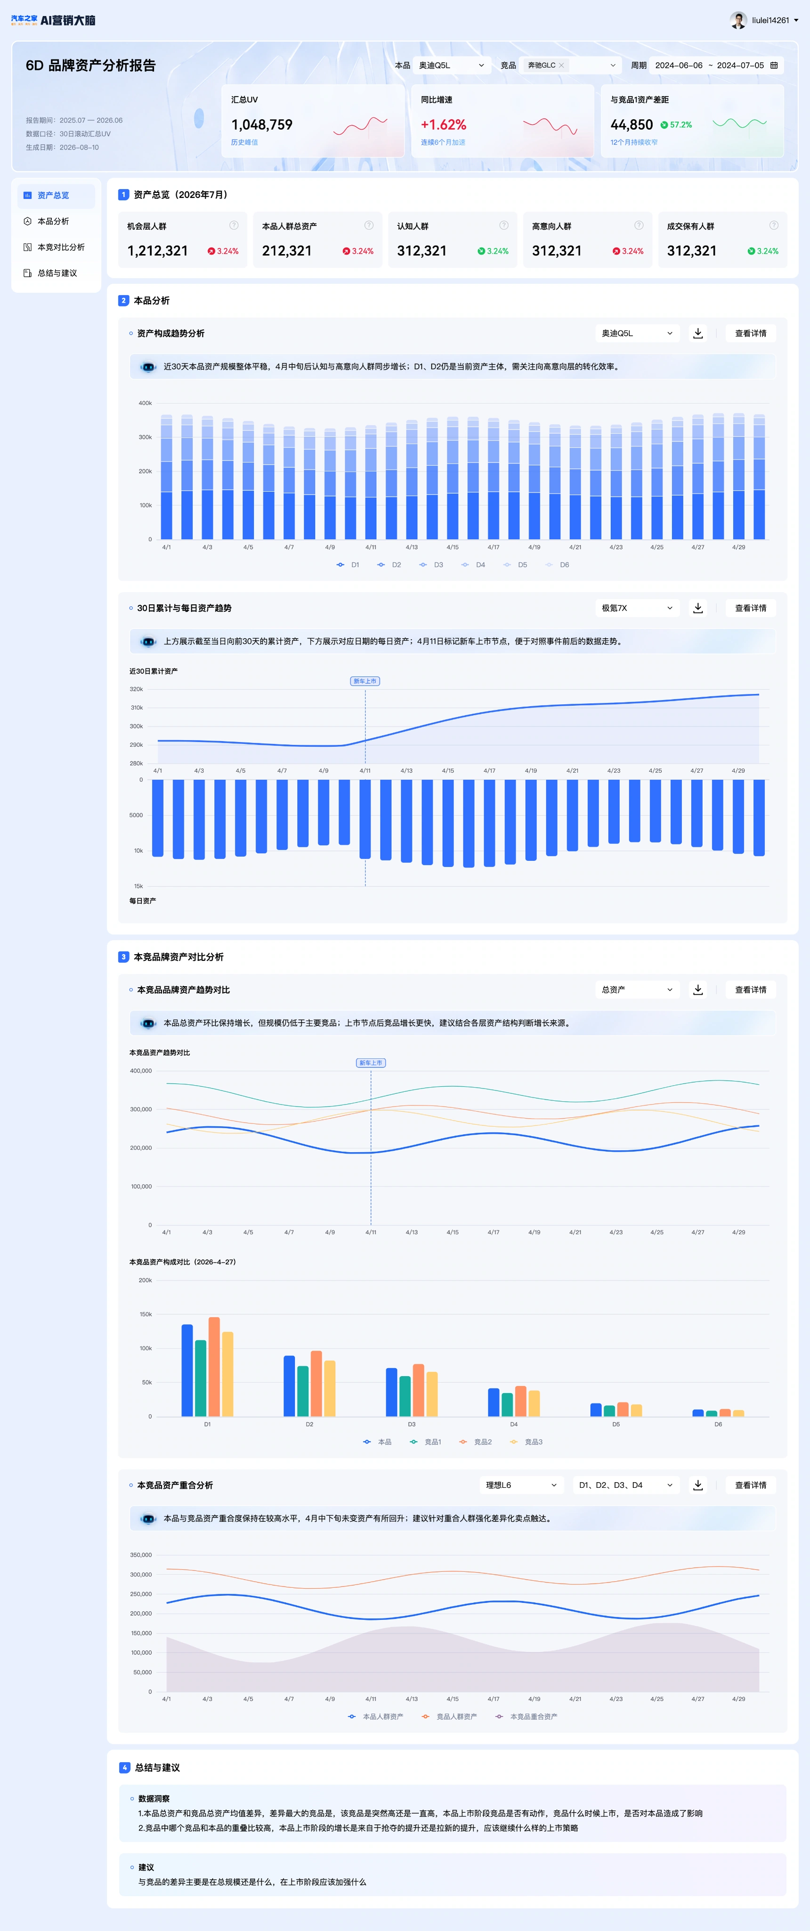Select 资产总览 in the sidebar

pyautogui.click(x=56, y=196)
